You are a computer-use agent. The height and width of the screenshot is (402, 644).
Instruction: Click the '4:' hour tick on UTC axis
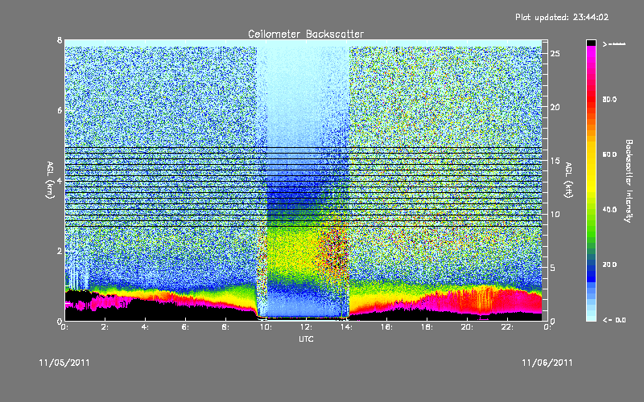click(145, 327)
